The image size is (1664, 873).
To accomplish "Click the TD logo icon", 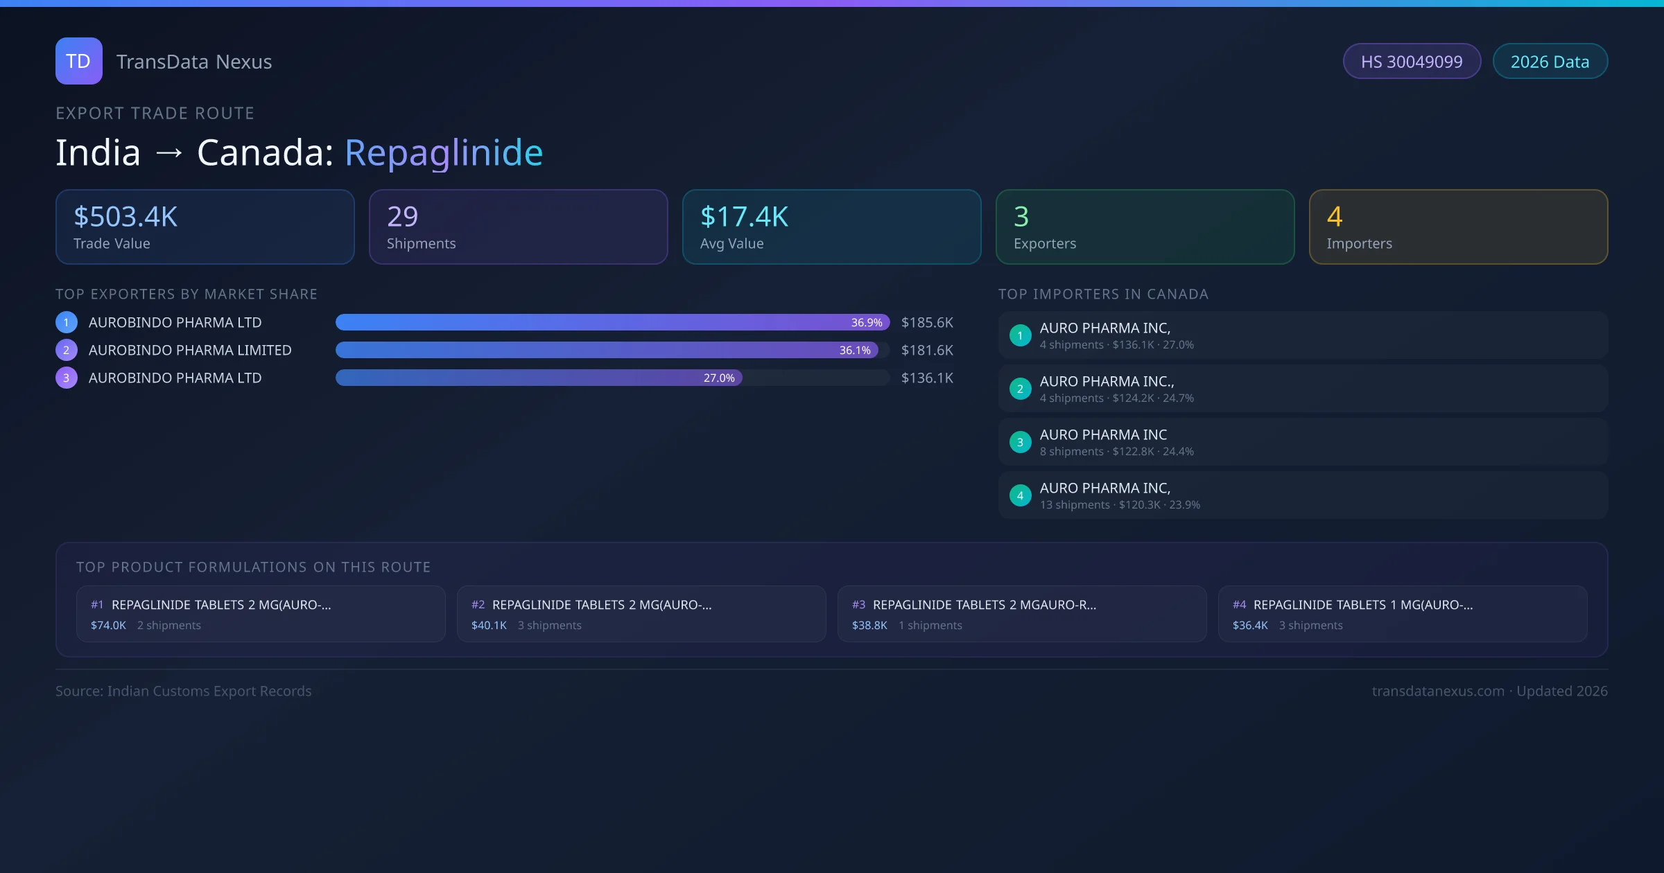I will (x=78, y=61).
